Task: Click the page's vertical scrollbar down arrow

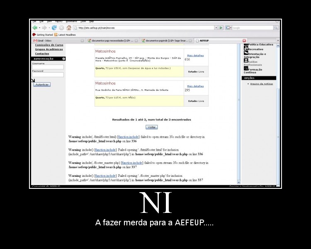Action: (x=238, y=182)
